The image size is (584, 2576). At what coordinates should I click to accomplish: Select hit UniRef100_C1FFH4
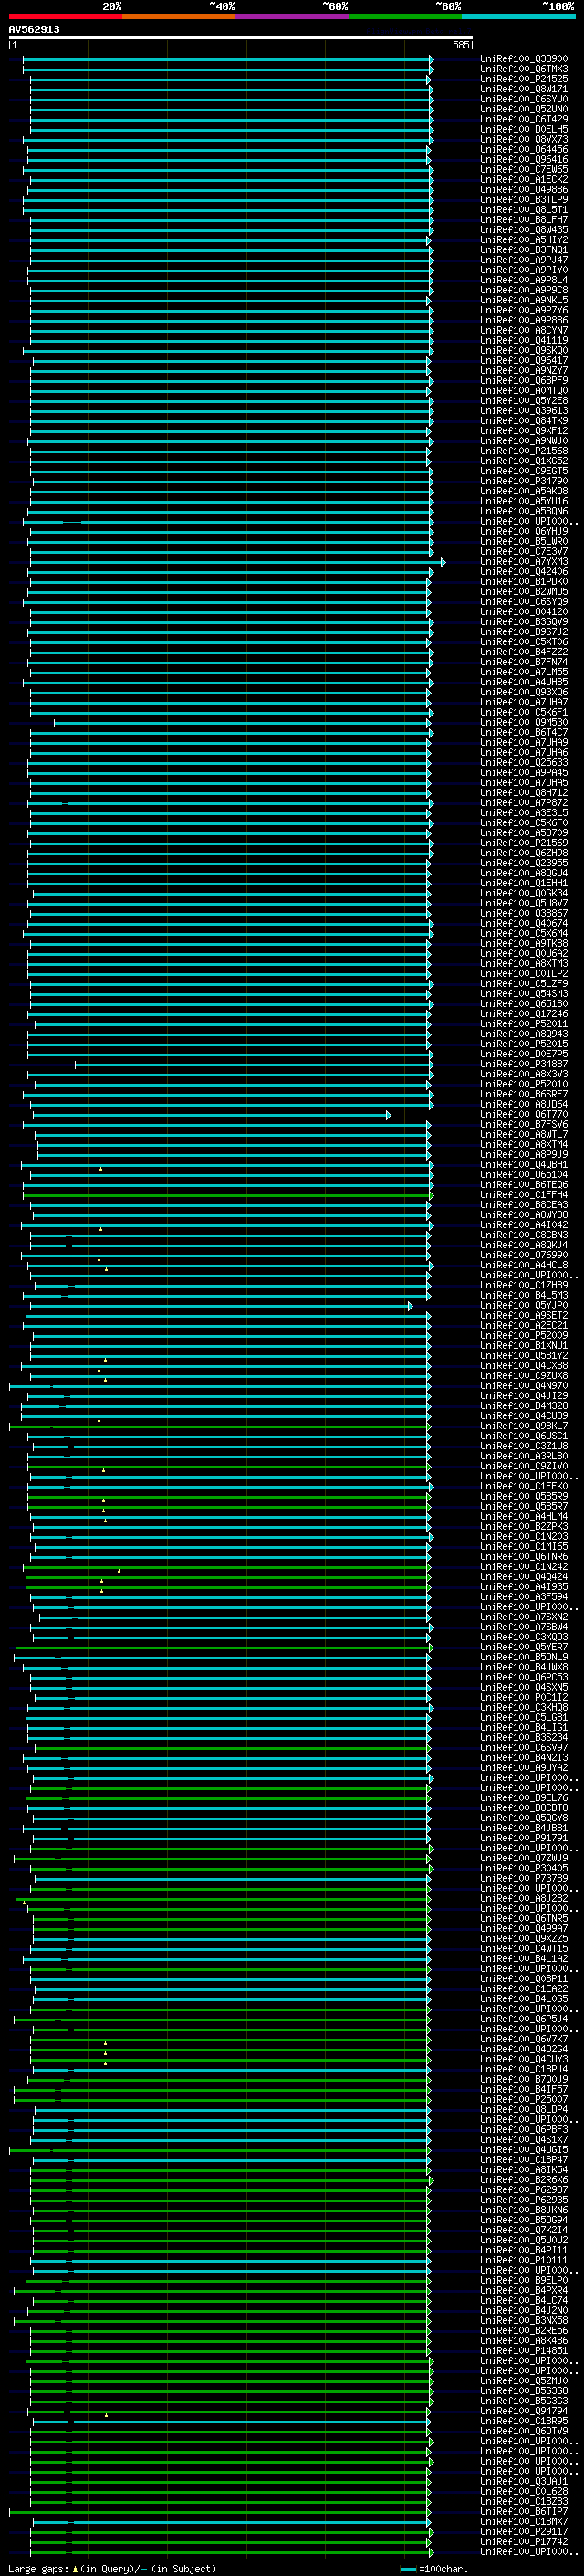[x=524, y=1195]
